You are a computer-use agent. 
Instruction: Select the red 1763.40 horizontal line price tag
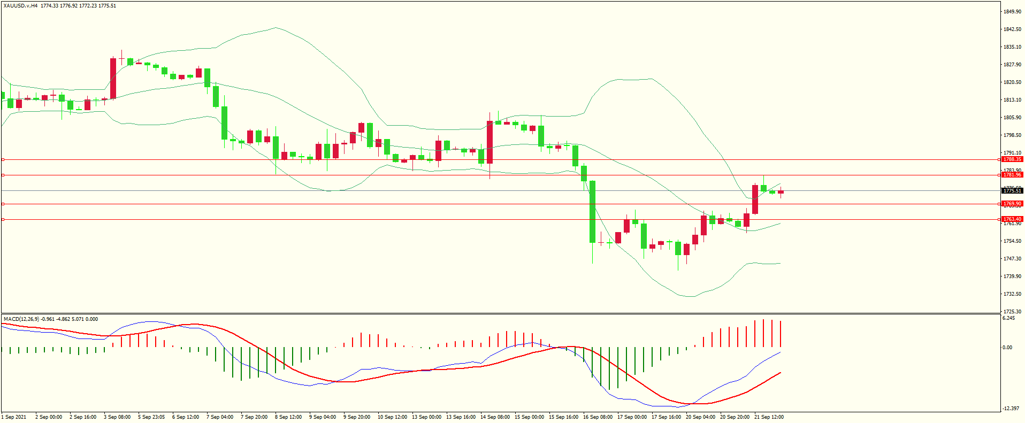[1012, 219]
